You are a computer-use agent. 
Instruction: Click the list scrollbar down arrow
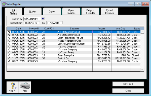pyautogui.click(x=142, y=70)
